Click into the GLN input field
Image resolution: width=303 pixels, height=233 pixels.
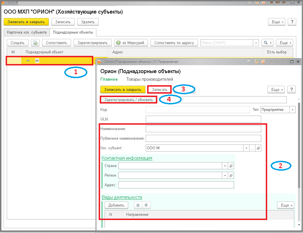click(203, 119)
